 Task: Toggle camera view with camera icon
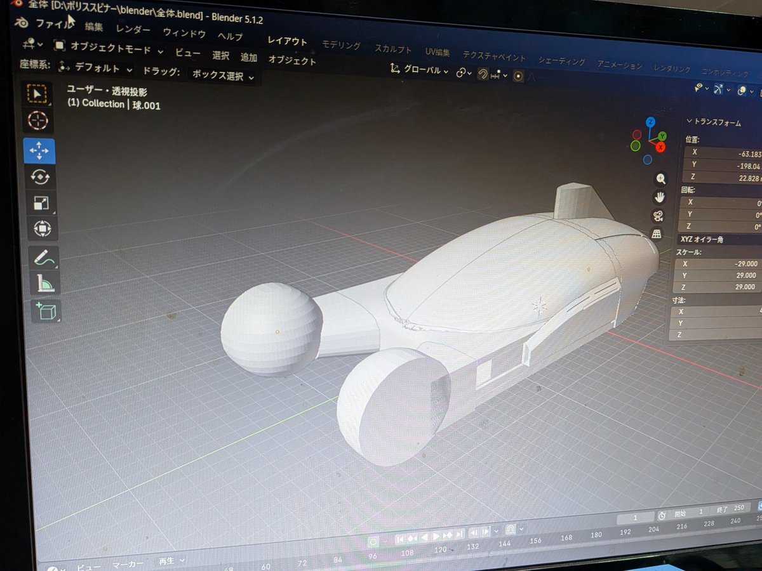tap(658, 216)
